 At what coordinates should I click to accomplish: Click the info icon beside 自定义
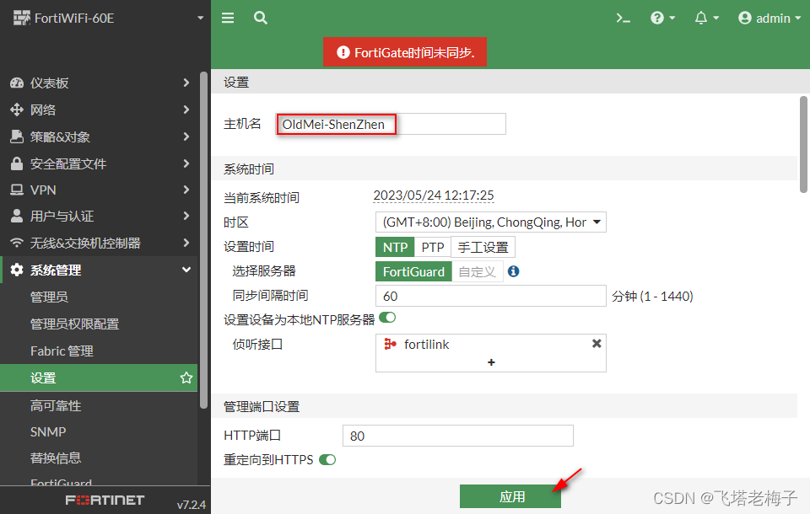point(513,271)
